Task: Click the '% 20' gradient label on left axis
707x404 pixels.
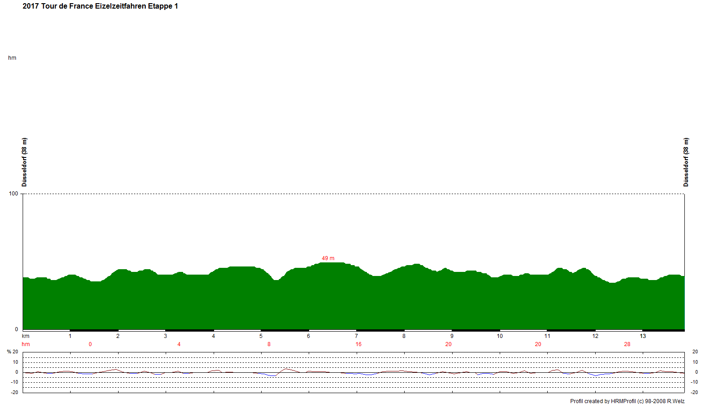Action: 13,352
